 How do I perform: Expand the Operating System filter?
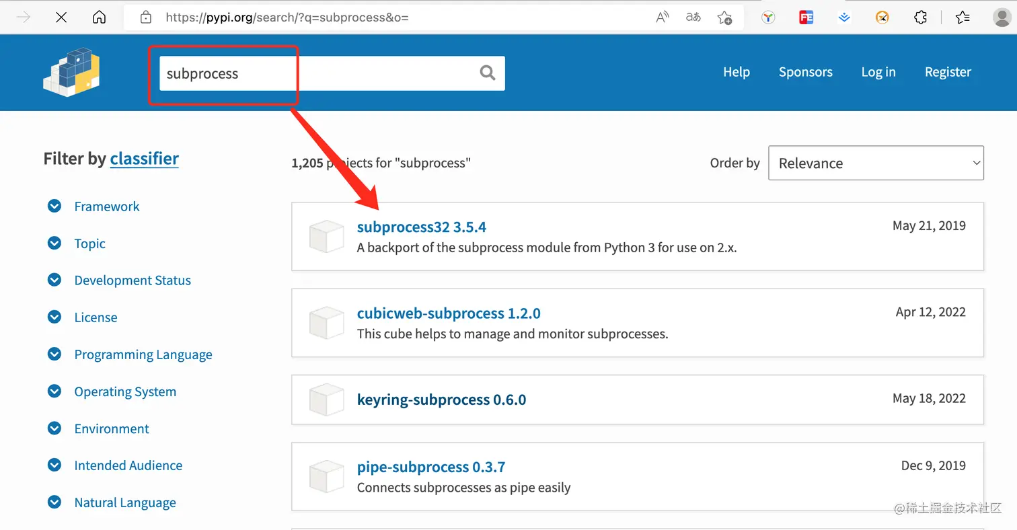tap(54, 391)
